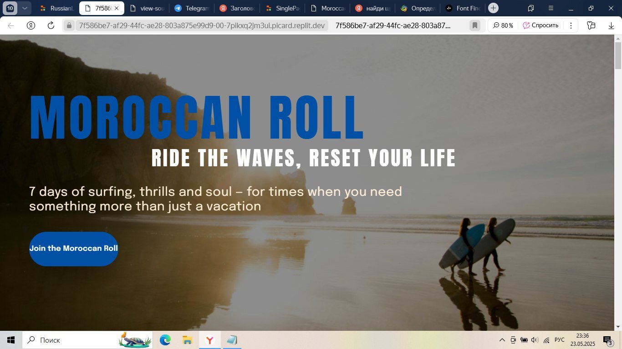Click the site padlock security icon
The height and width of the screenshot is (349, 622).
click(69, 25)
